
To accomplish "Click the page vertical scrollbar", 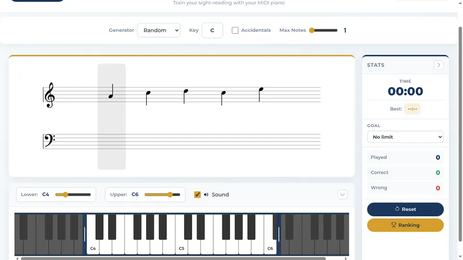I will (x=460, y=134).
